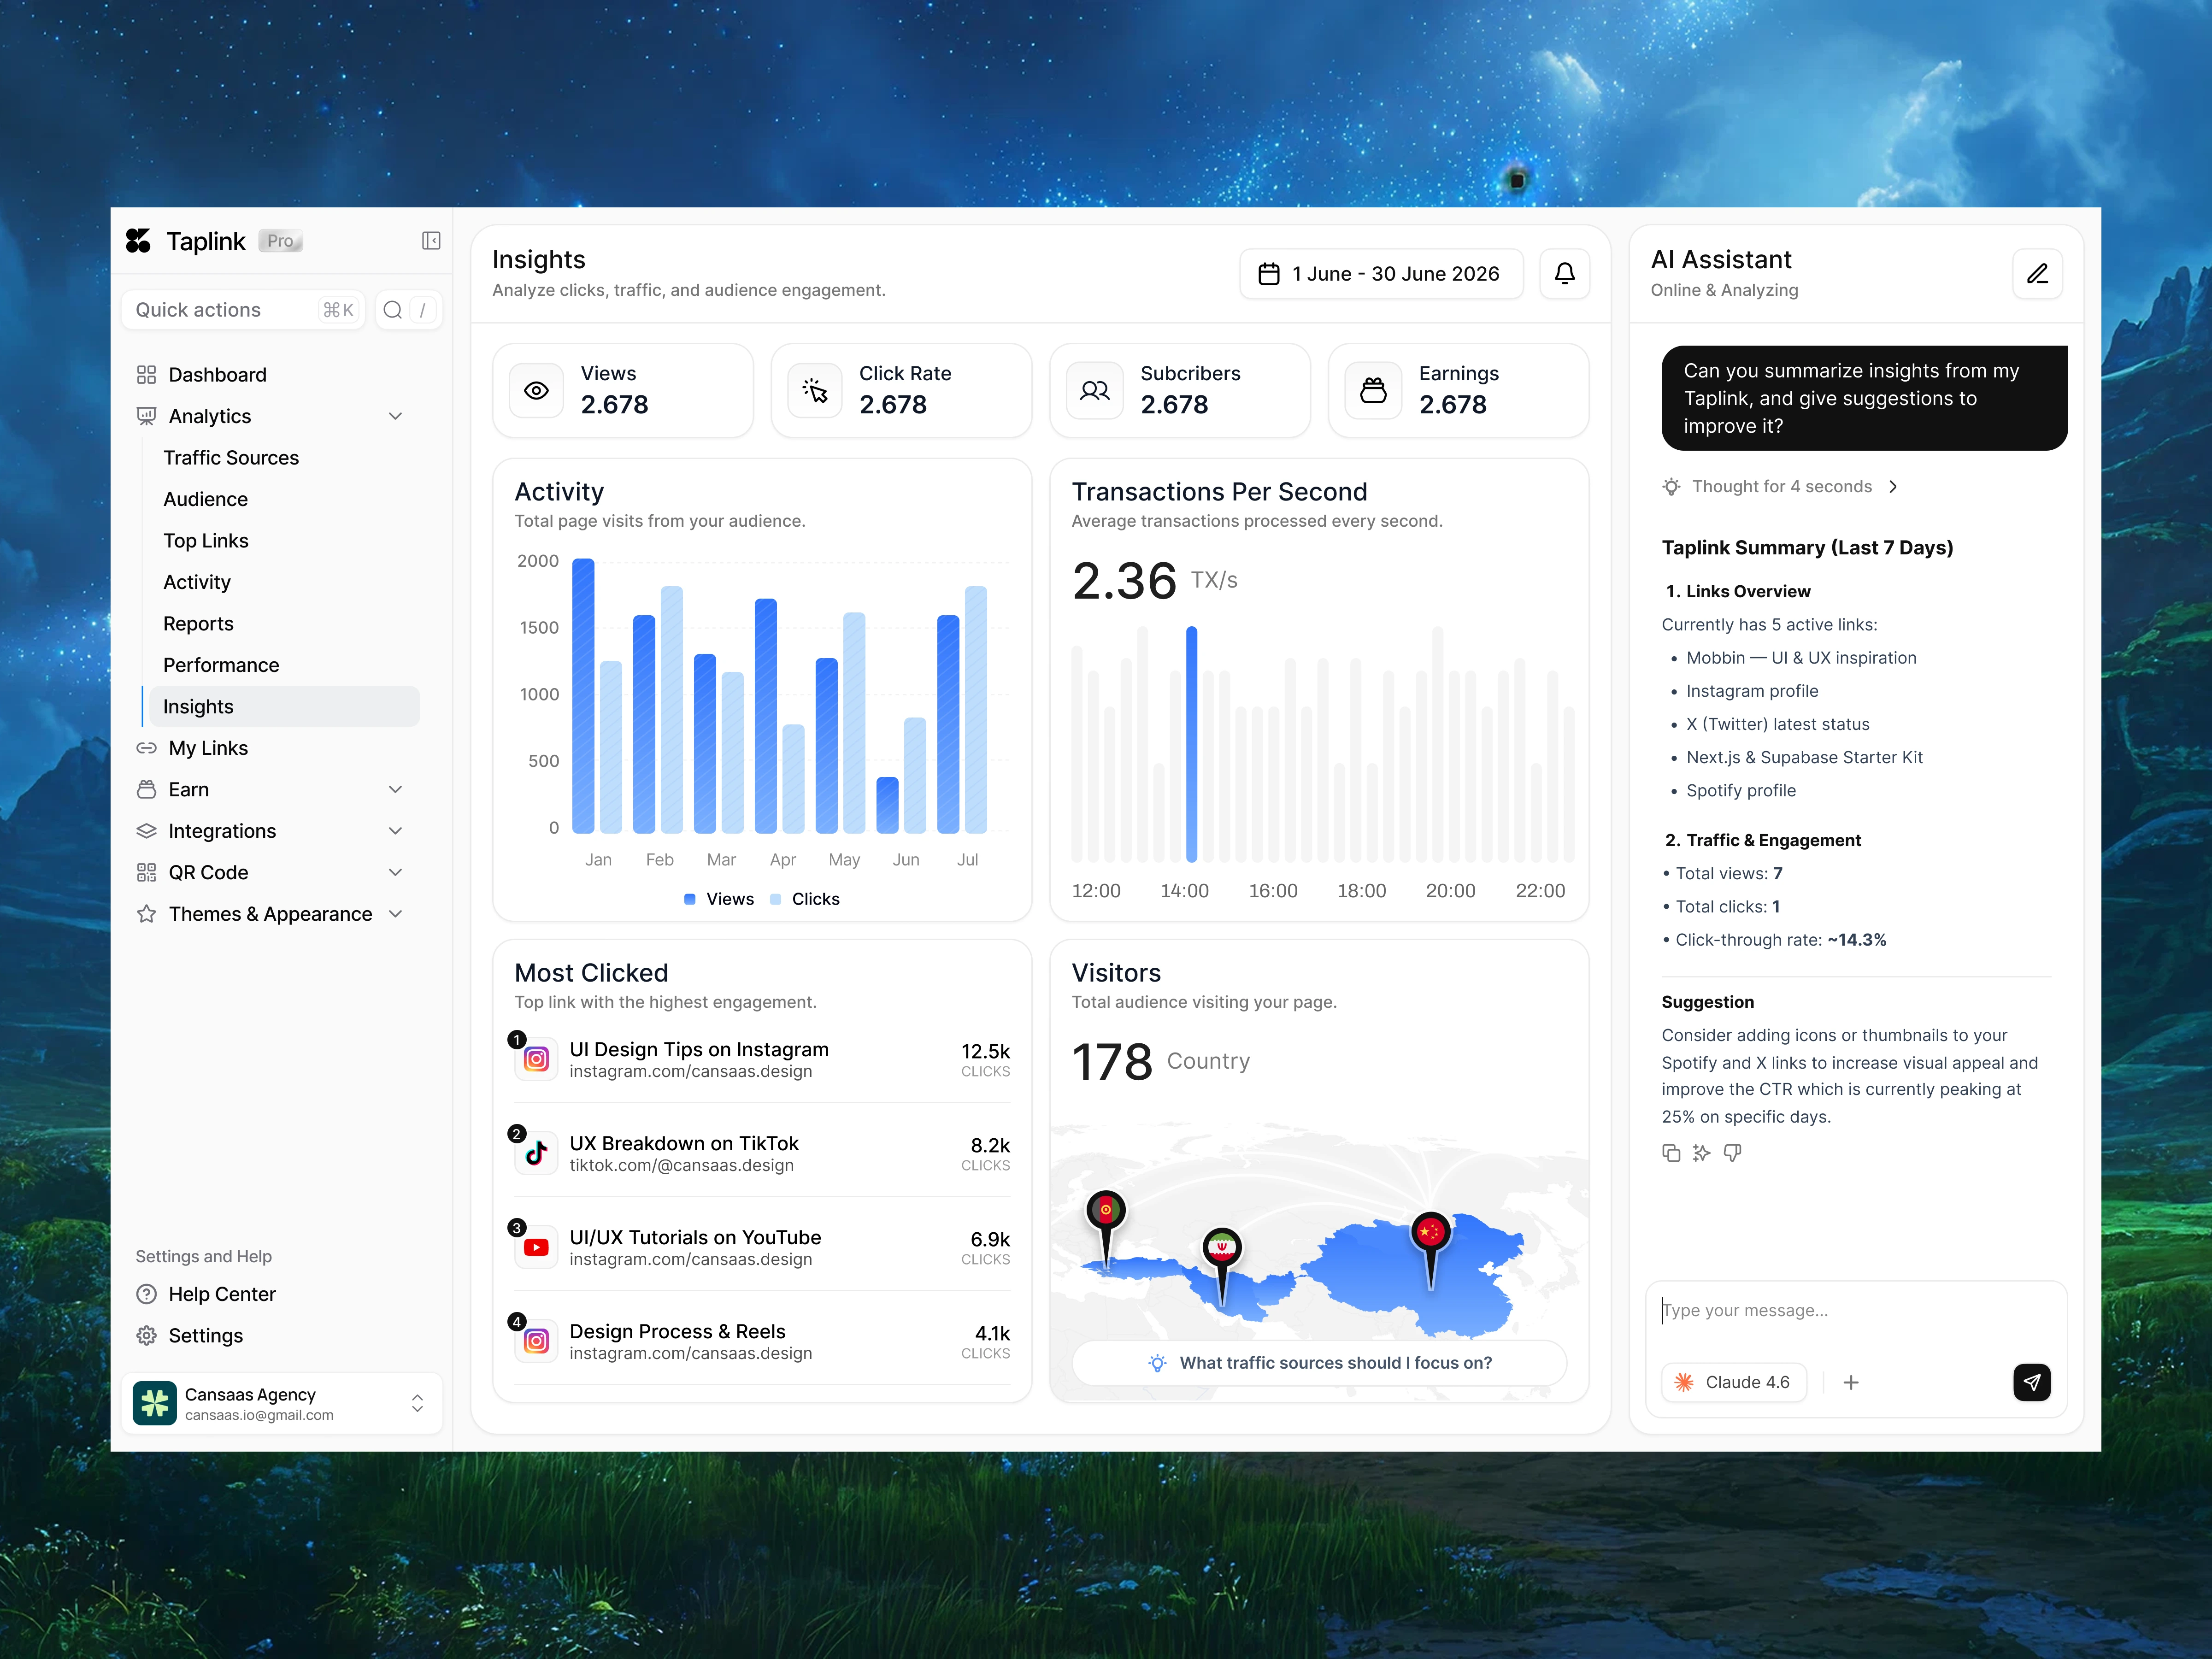2212x1659 pixels.
Task: Click the new chat pencil icon
Action: point(2036,273)
